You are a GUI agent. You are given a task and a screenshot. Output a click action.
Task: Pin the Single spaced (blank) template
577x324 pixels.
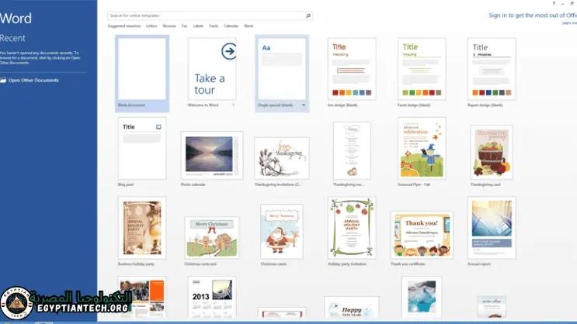click(304, 104)
